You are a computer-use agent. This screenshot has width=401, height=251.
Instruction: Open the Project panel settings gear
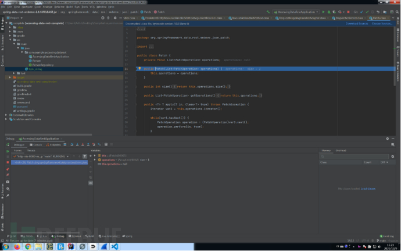point(115,18)
